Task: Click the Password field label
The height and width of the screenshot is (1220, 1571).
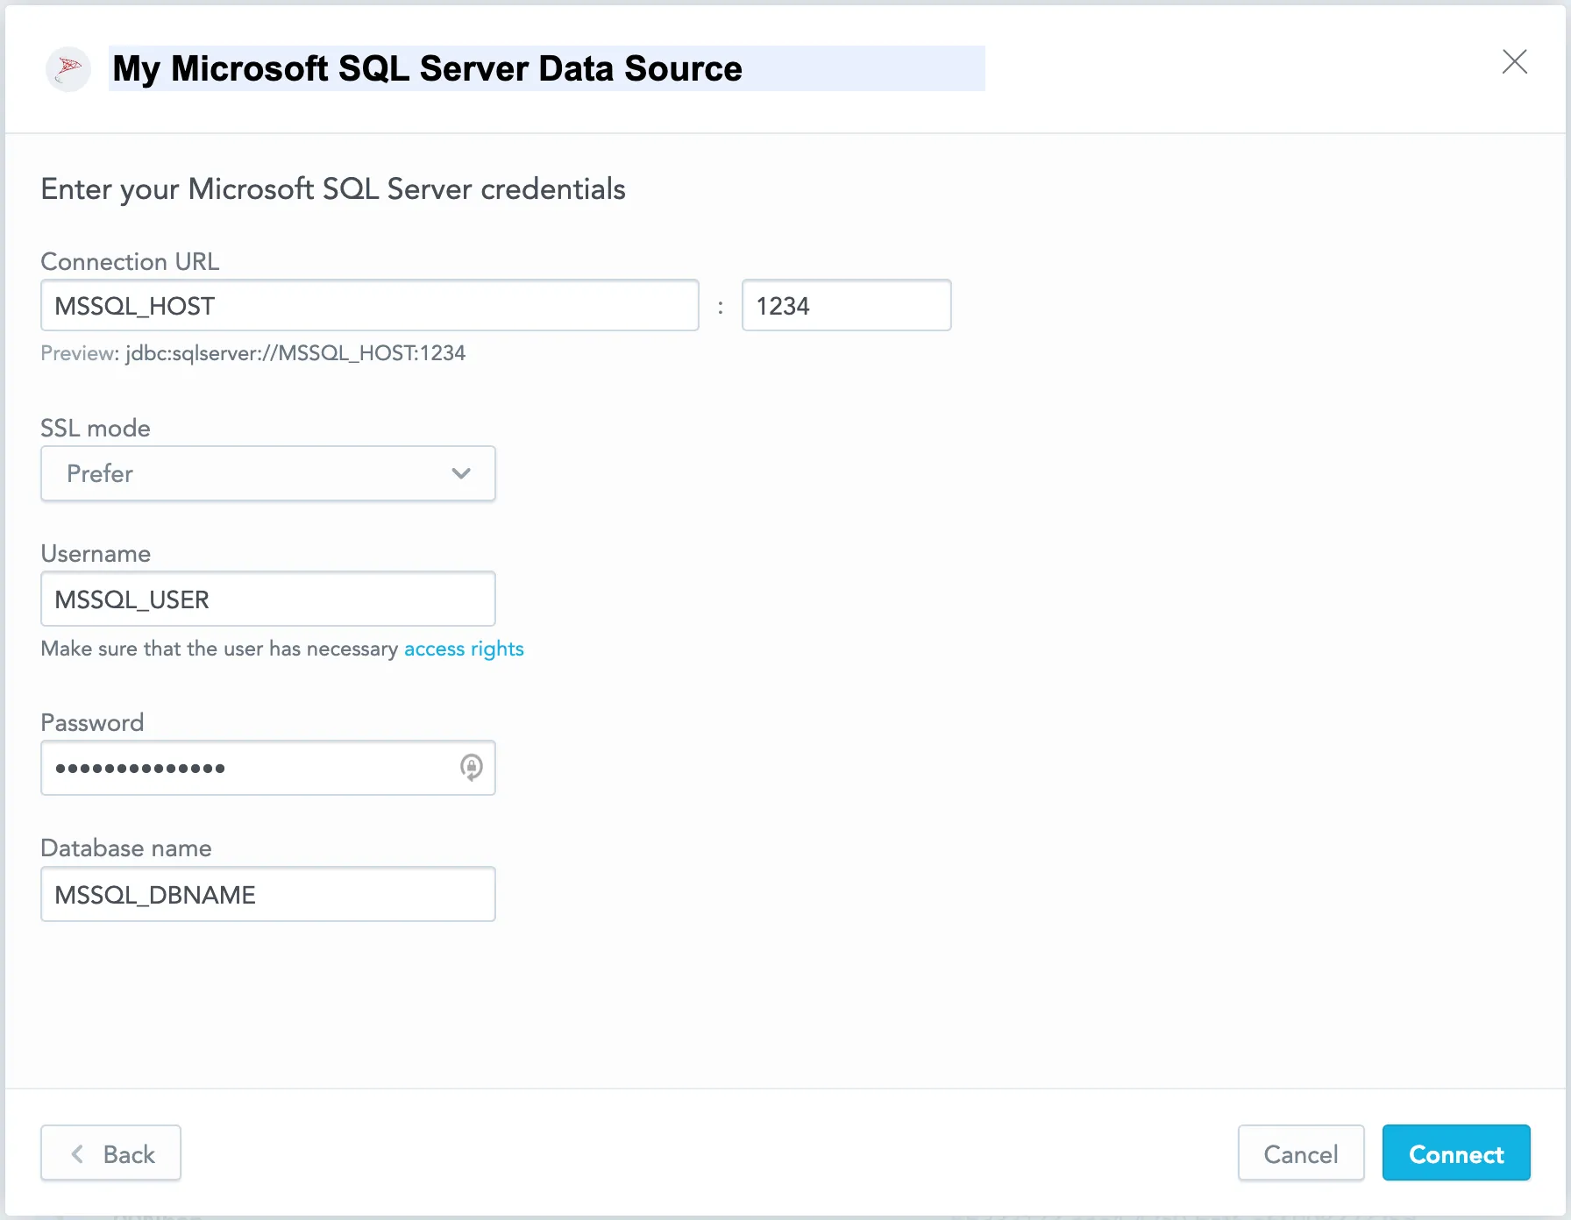Action: point(91,722)
